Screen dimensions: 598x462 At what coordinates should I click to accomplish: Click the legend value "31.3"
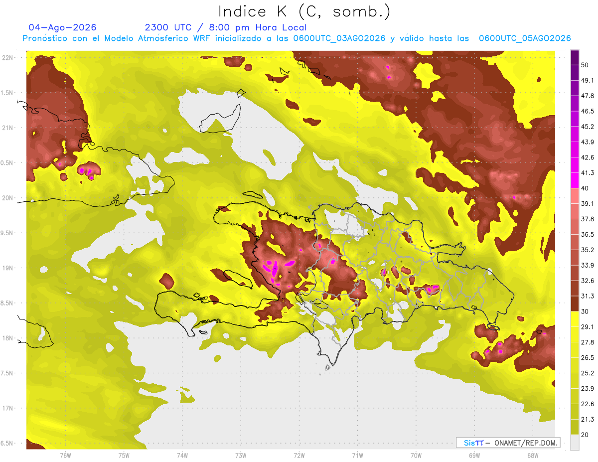[x=588, y=296]
